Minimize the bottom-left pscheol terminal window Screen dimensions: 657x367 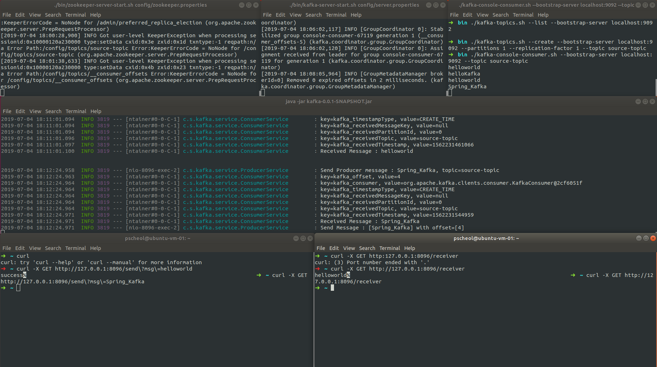(296, 238)
